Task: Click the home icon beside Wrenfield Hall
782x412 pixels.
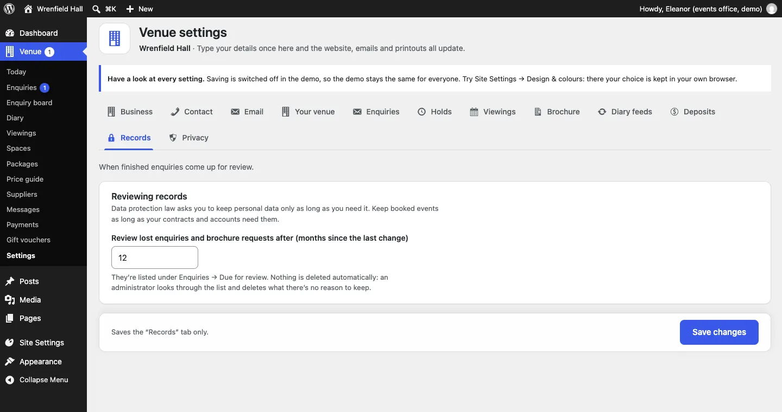Action: tap(28, 9)
